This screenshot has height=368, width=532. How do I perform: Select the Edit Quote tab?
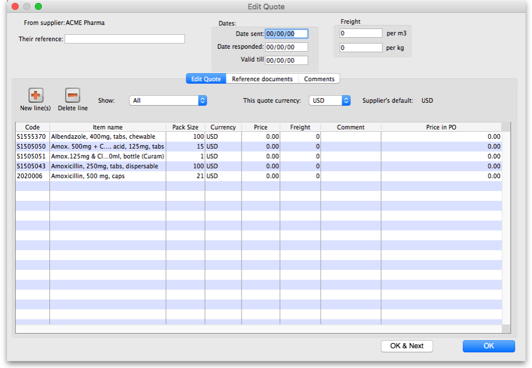206,79
